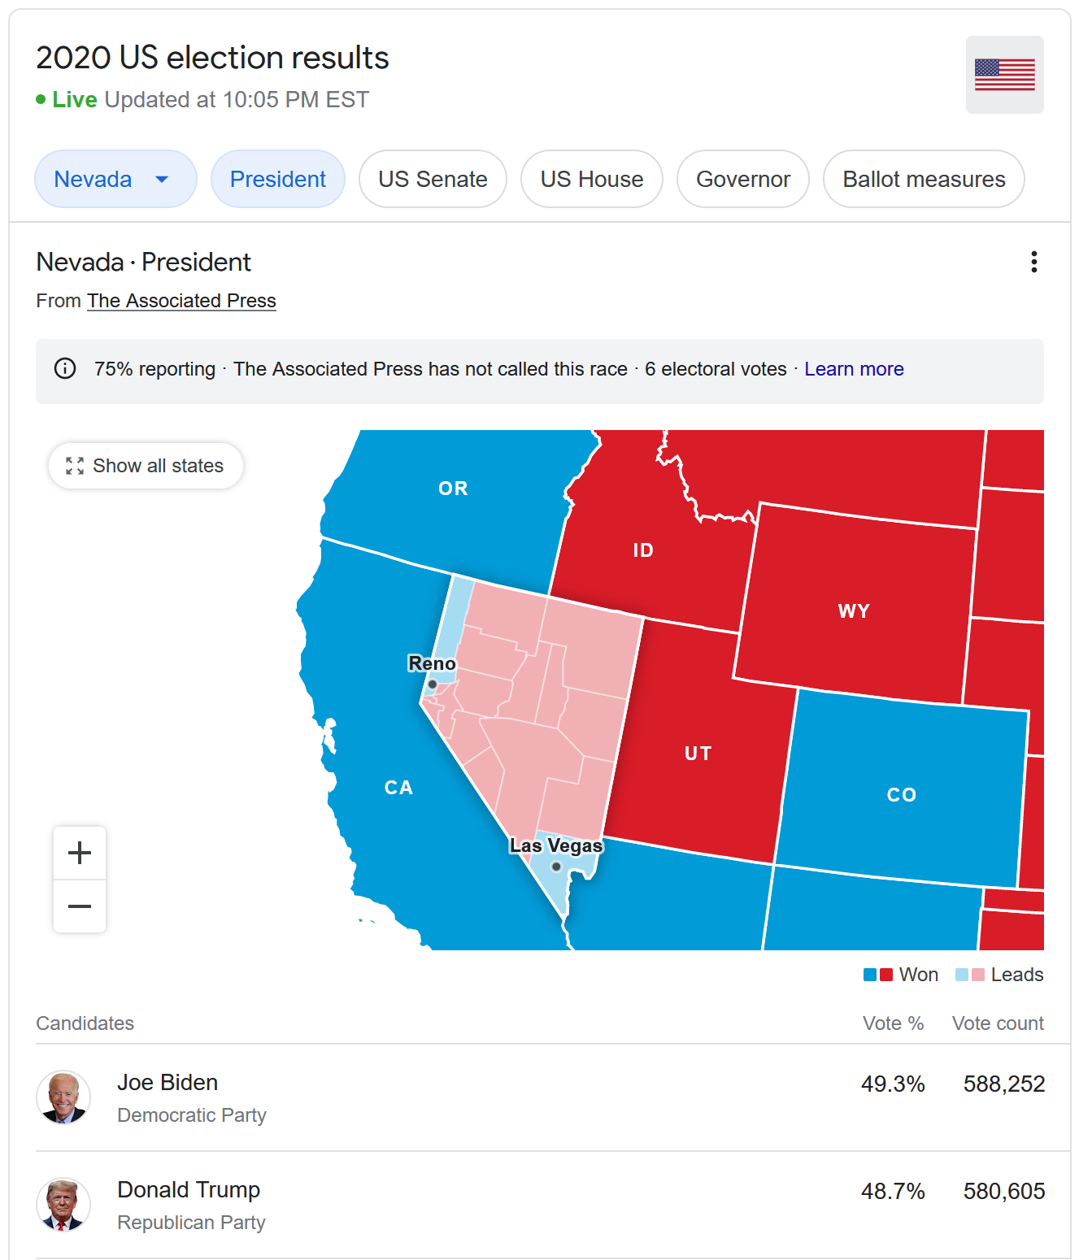Select the President race tab
The width and height of the screenshot is (1079, 1260).
tap(277, 179)
